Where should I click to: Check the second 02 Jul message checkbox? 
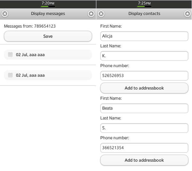pos(10,75)
